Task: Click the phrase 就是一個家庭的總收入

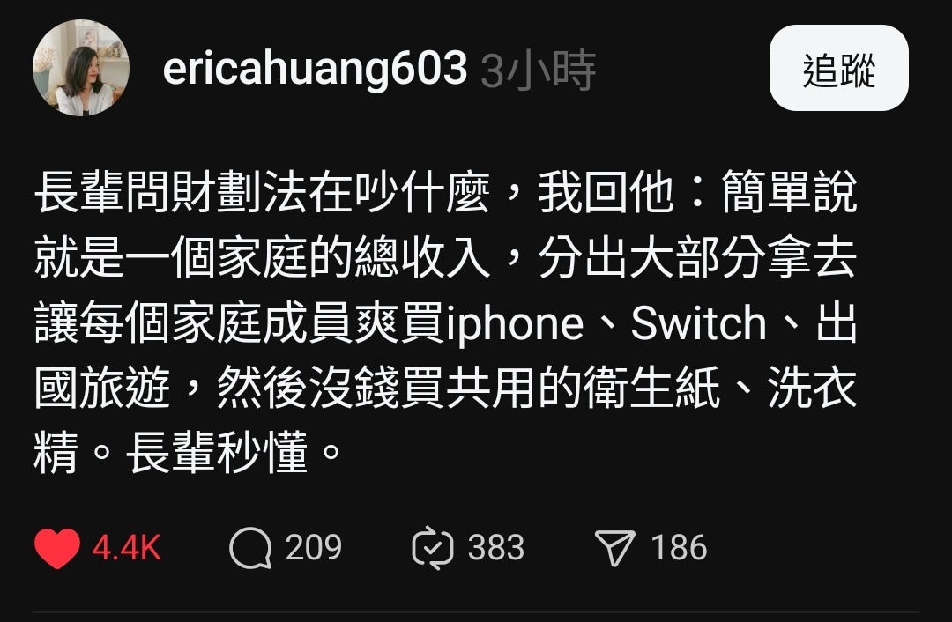Action: click(263, 258)
